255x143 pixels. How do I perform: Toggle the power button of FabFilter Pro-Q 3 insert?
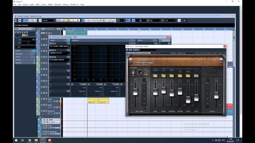(51, 50)
